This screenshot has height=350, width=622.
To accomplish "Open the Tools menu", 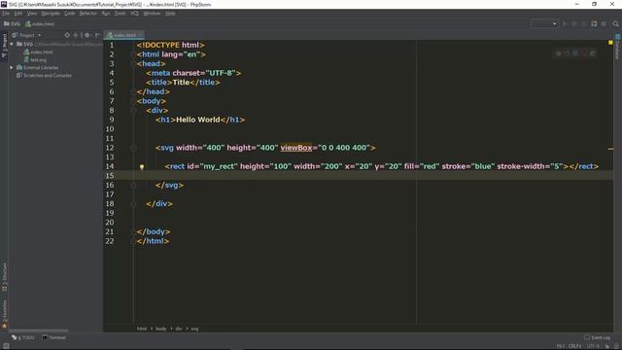I will tap(120, 13).
